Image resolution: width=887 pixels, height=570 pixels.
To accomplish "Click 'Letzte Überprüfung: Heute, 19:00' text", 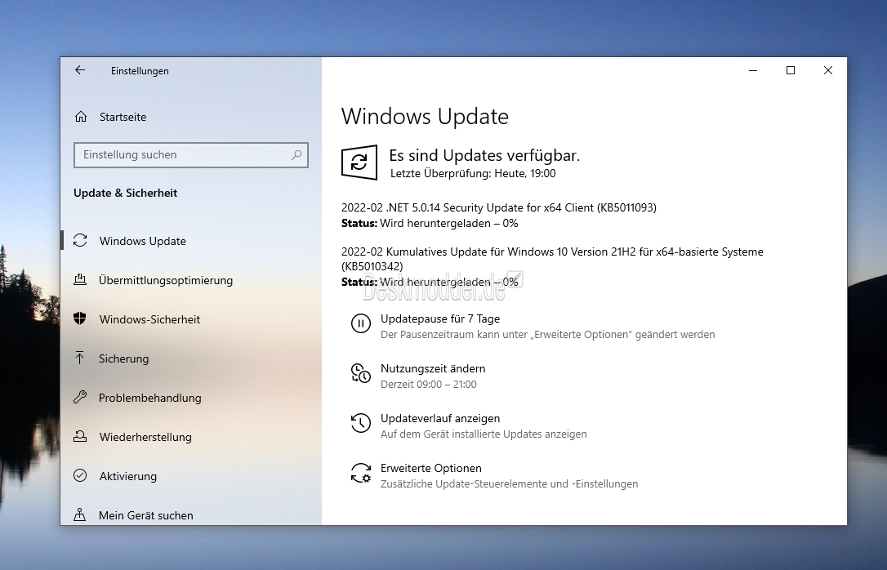I will (x=473, y=174).
